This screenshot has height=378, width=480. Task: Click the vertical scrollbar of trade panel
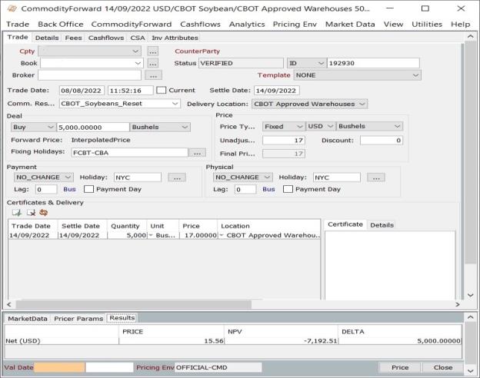pos(468,153)
